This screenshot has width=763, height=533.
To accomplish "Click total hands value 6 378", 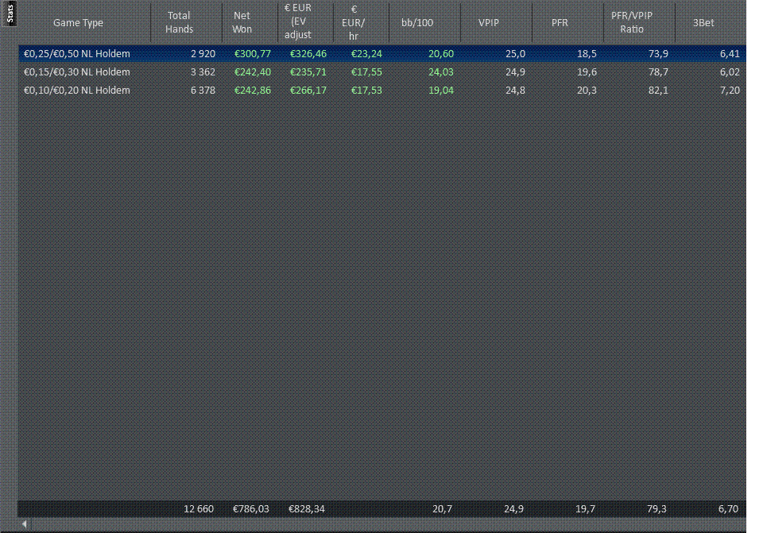I will [x=203, y=90].
